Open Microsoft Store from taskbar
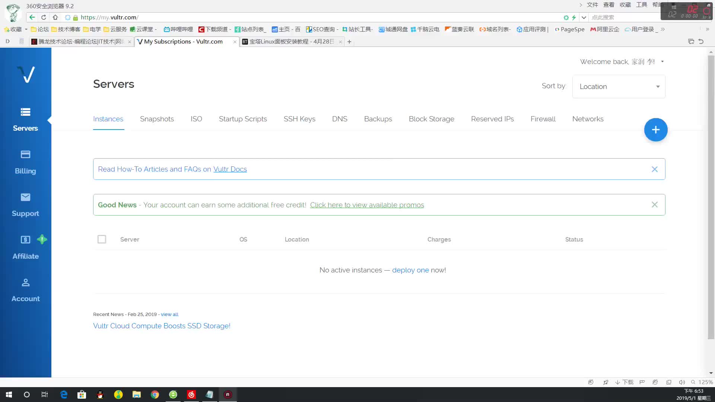715x402 pixels. point(82,395)
